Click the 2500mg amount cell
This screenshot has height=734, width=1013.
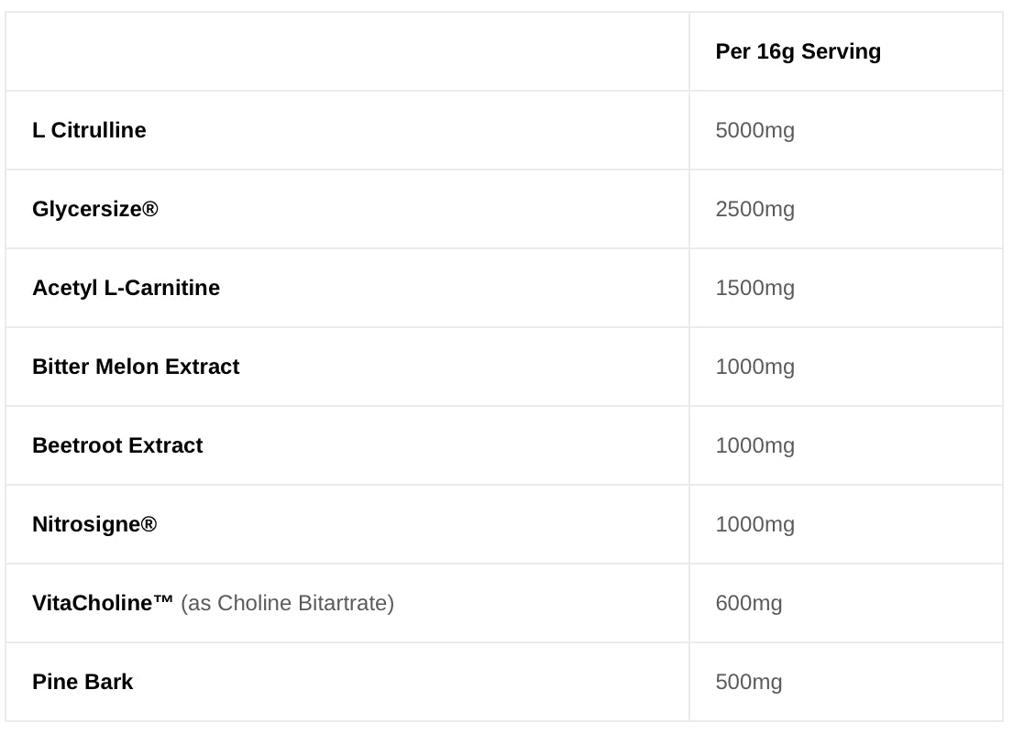click(x=754, y=209)
